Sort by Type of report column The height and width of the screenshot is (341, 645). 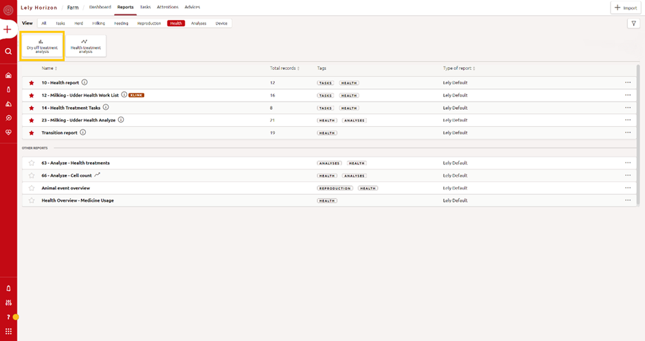click(x=459, y=68)
